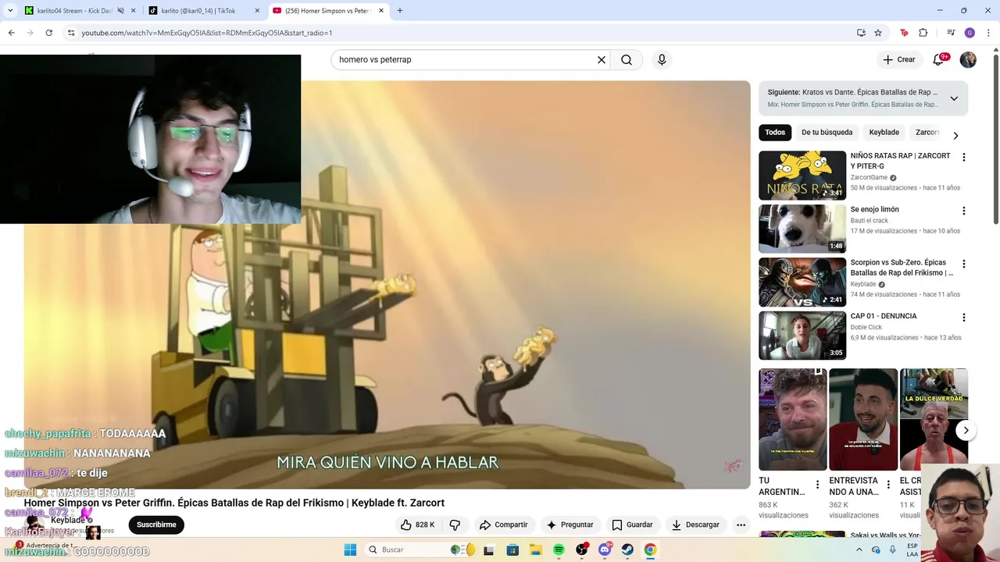The height and width of the screenshot is (562, 1000).
Task: Open the site information icon in address bar
Action: pos(71,33)
